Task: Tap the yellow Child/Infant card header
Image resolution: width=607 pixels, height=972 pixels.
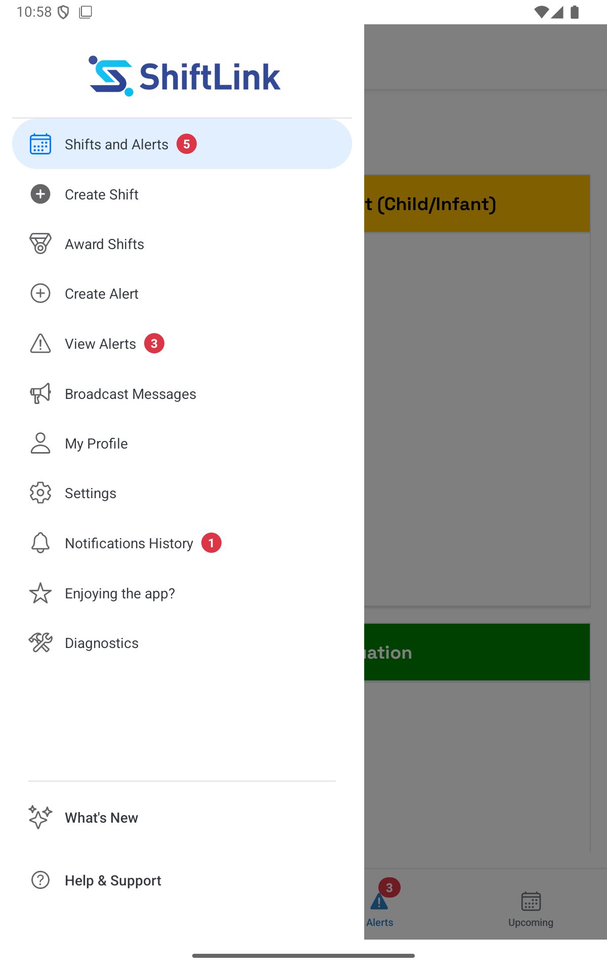Action: pos(477,204)
